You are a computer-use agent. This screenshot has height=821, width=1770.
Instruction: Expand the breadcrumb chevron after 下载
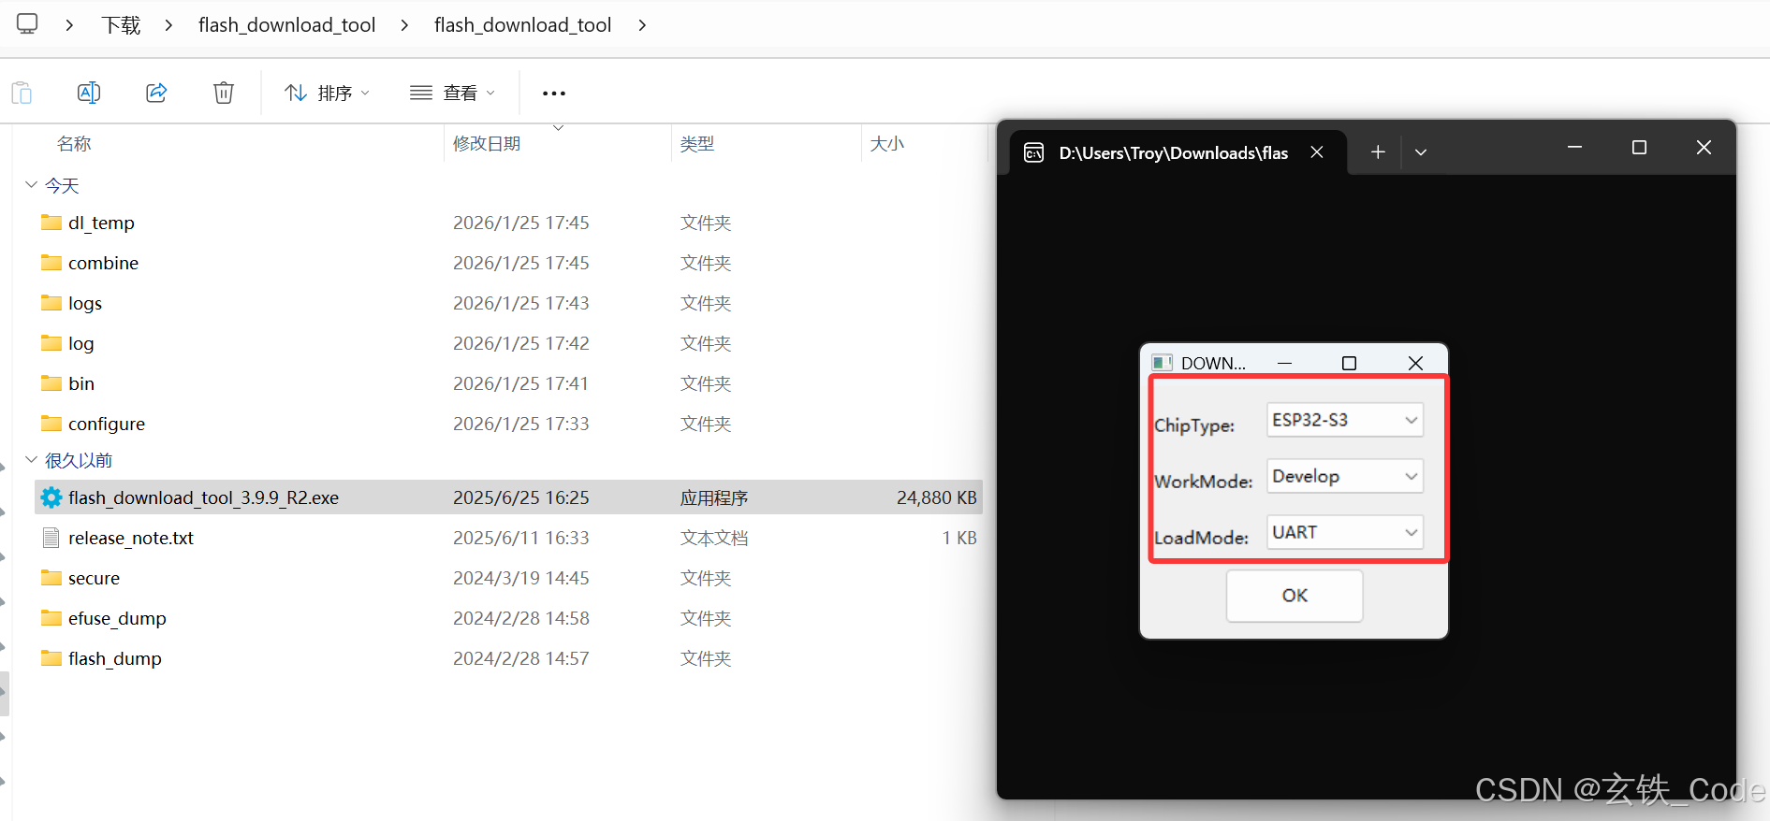[x=169, y=25]
